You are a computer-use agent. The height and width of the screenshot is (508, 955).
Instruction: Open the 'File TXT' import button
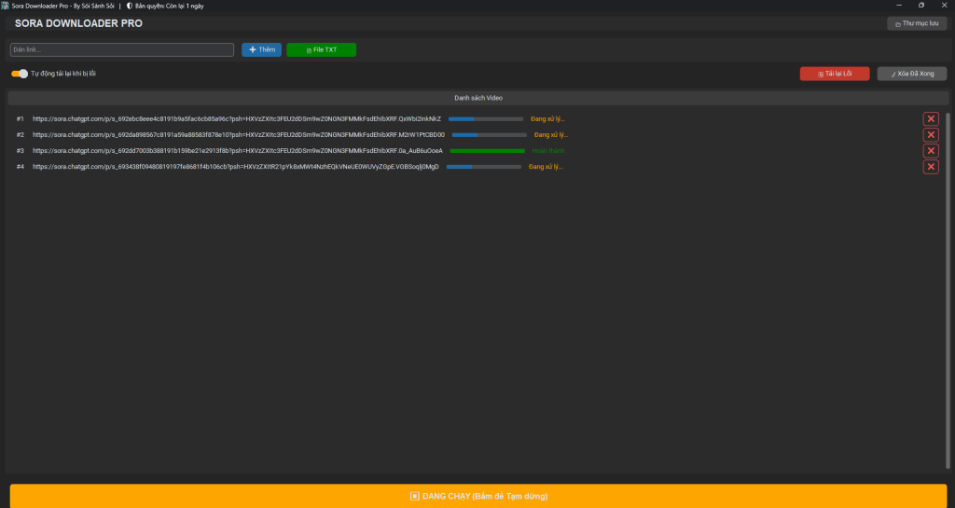tap(321, 50)
